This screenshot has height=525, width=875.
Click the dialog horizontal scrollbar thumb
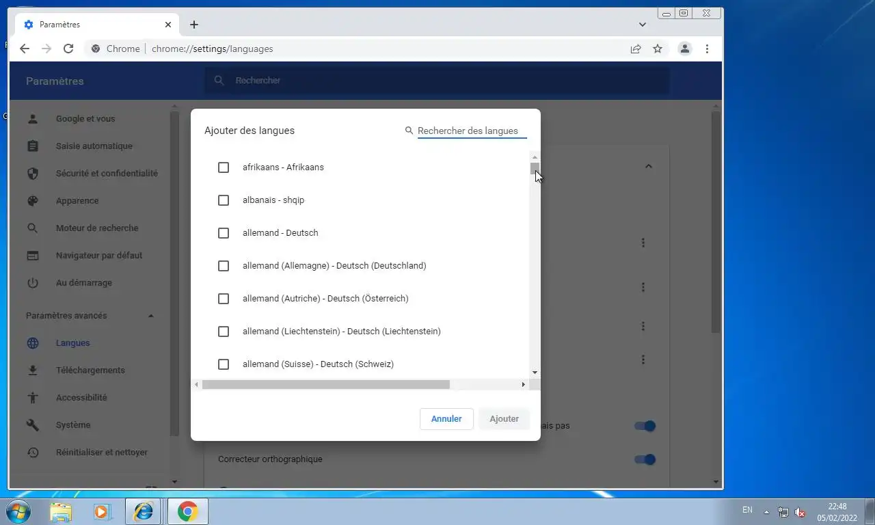pyautogui.click(x=326, y=385)
